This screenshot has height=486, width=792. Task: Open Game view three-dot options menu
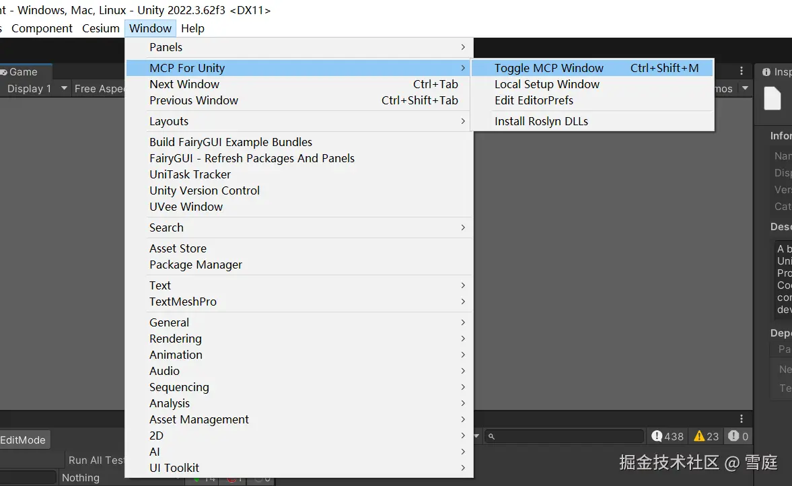(x=741, y=71)
